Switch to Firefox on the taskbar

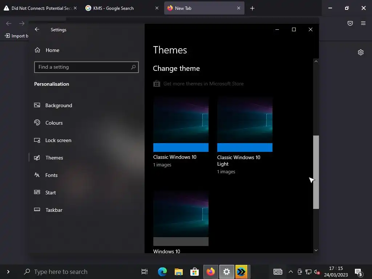click(x=211, y=272)
